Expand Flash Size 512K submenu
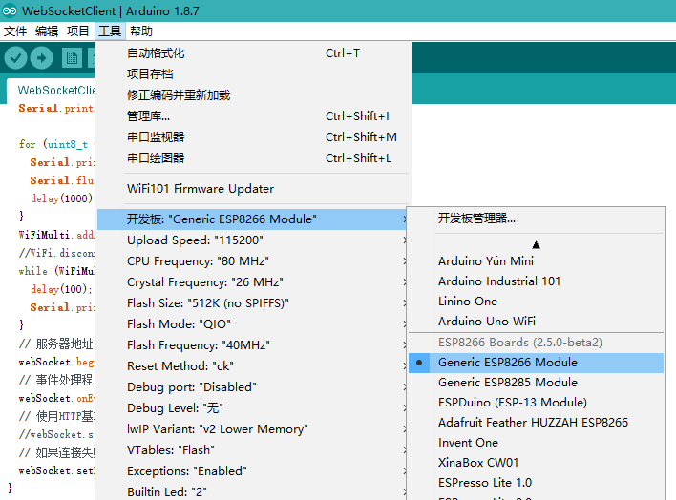 (253, 303)
